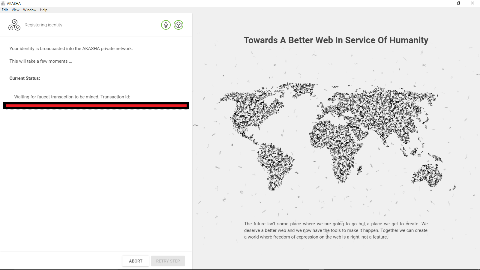Close the AKASHA window
Image resolution: width=480 pixels, height=270 pixels.
pyautogui.click(x=472, y=3)
